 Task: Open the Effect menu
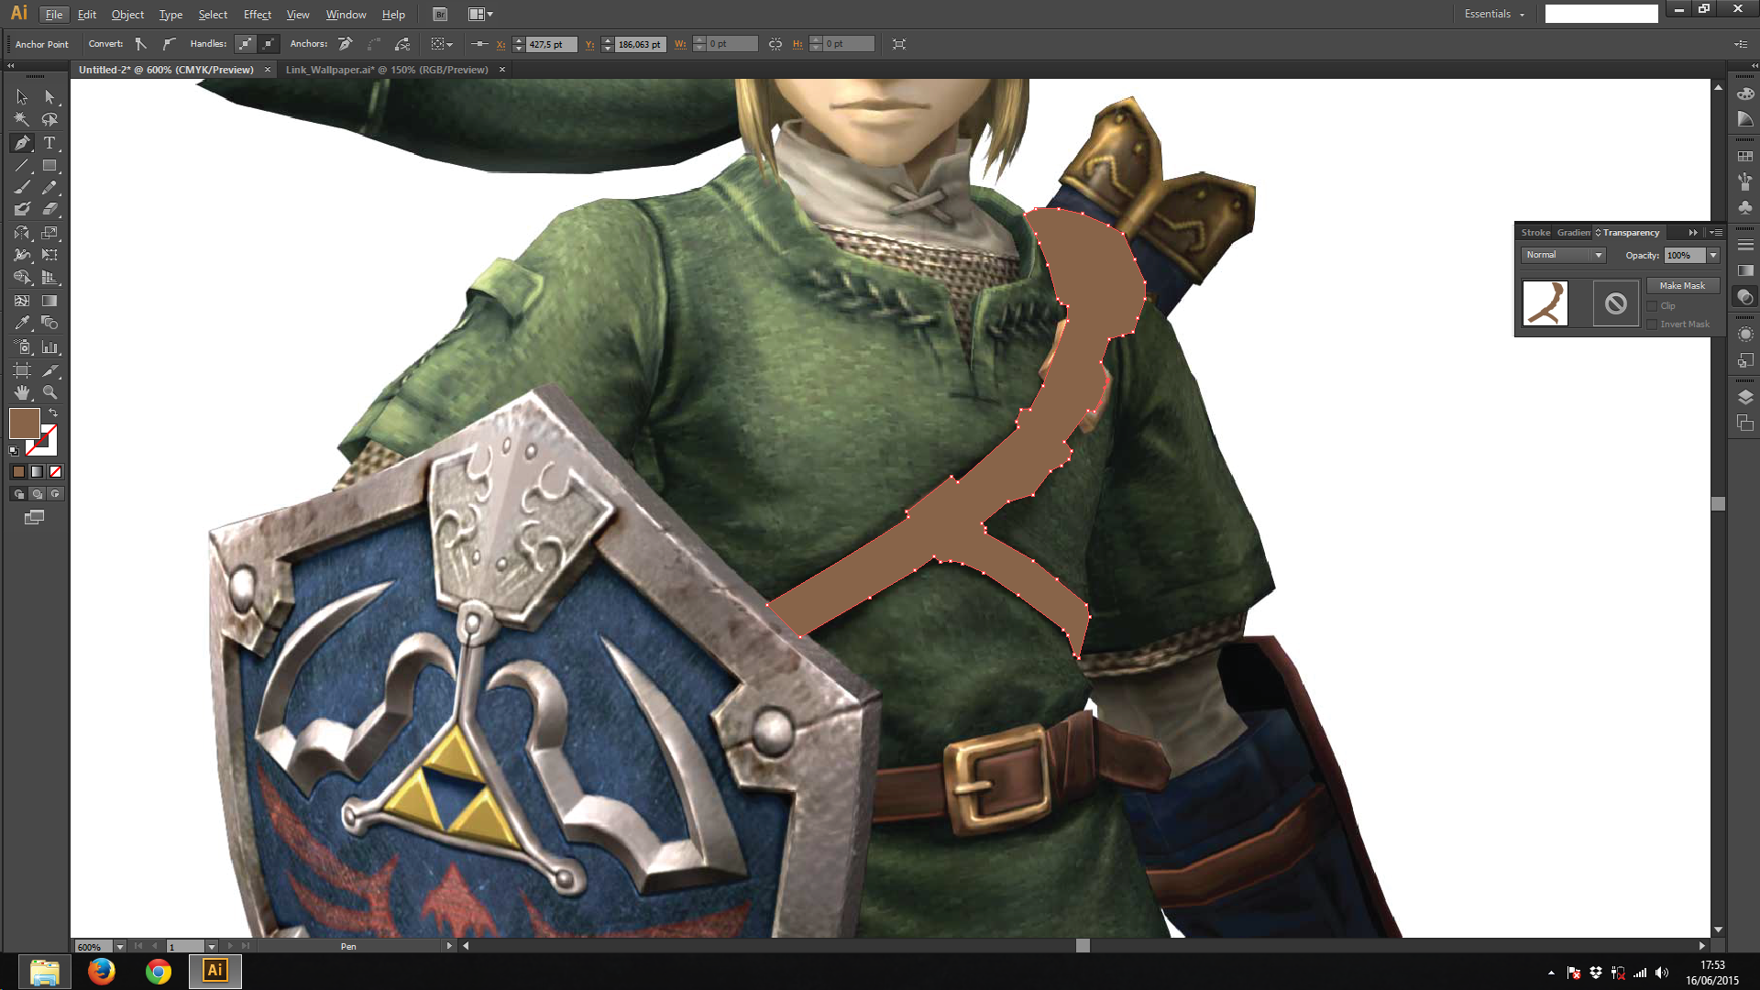(x=258, y=15)
